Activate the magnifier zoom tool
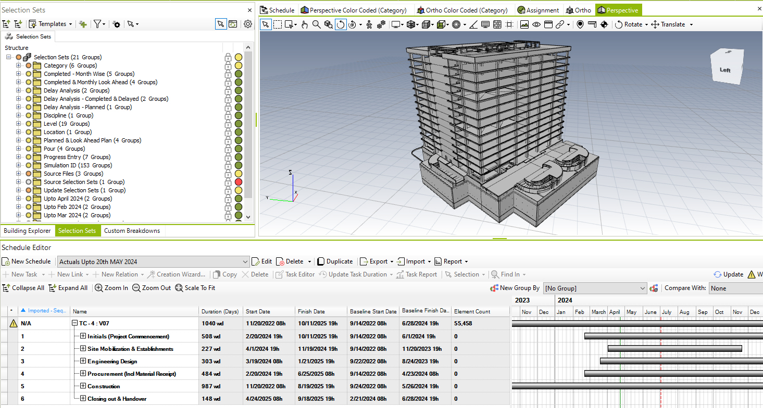 [316, 24]
